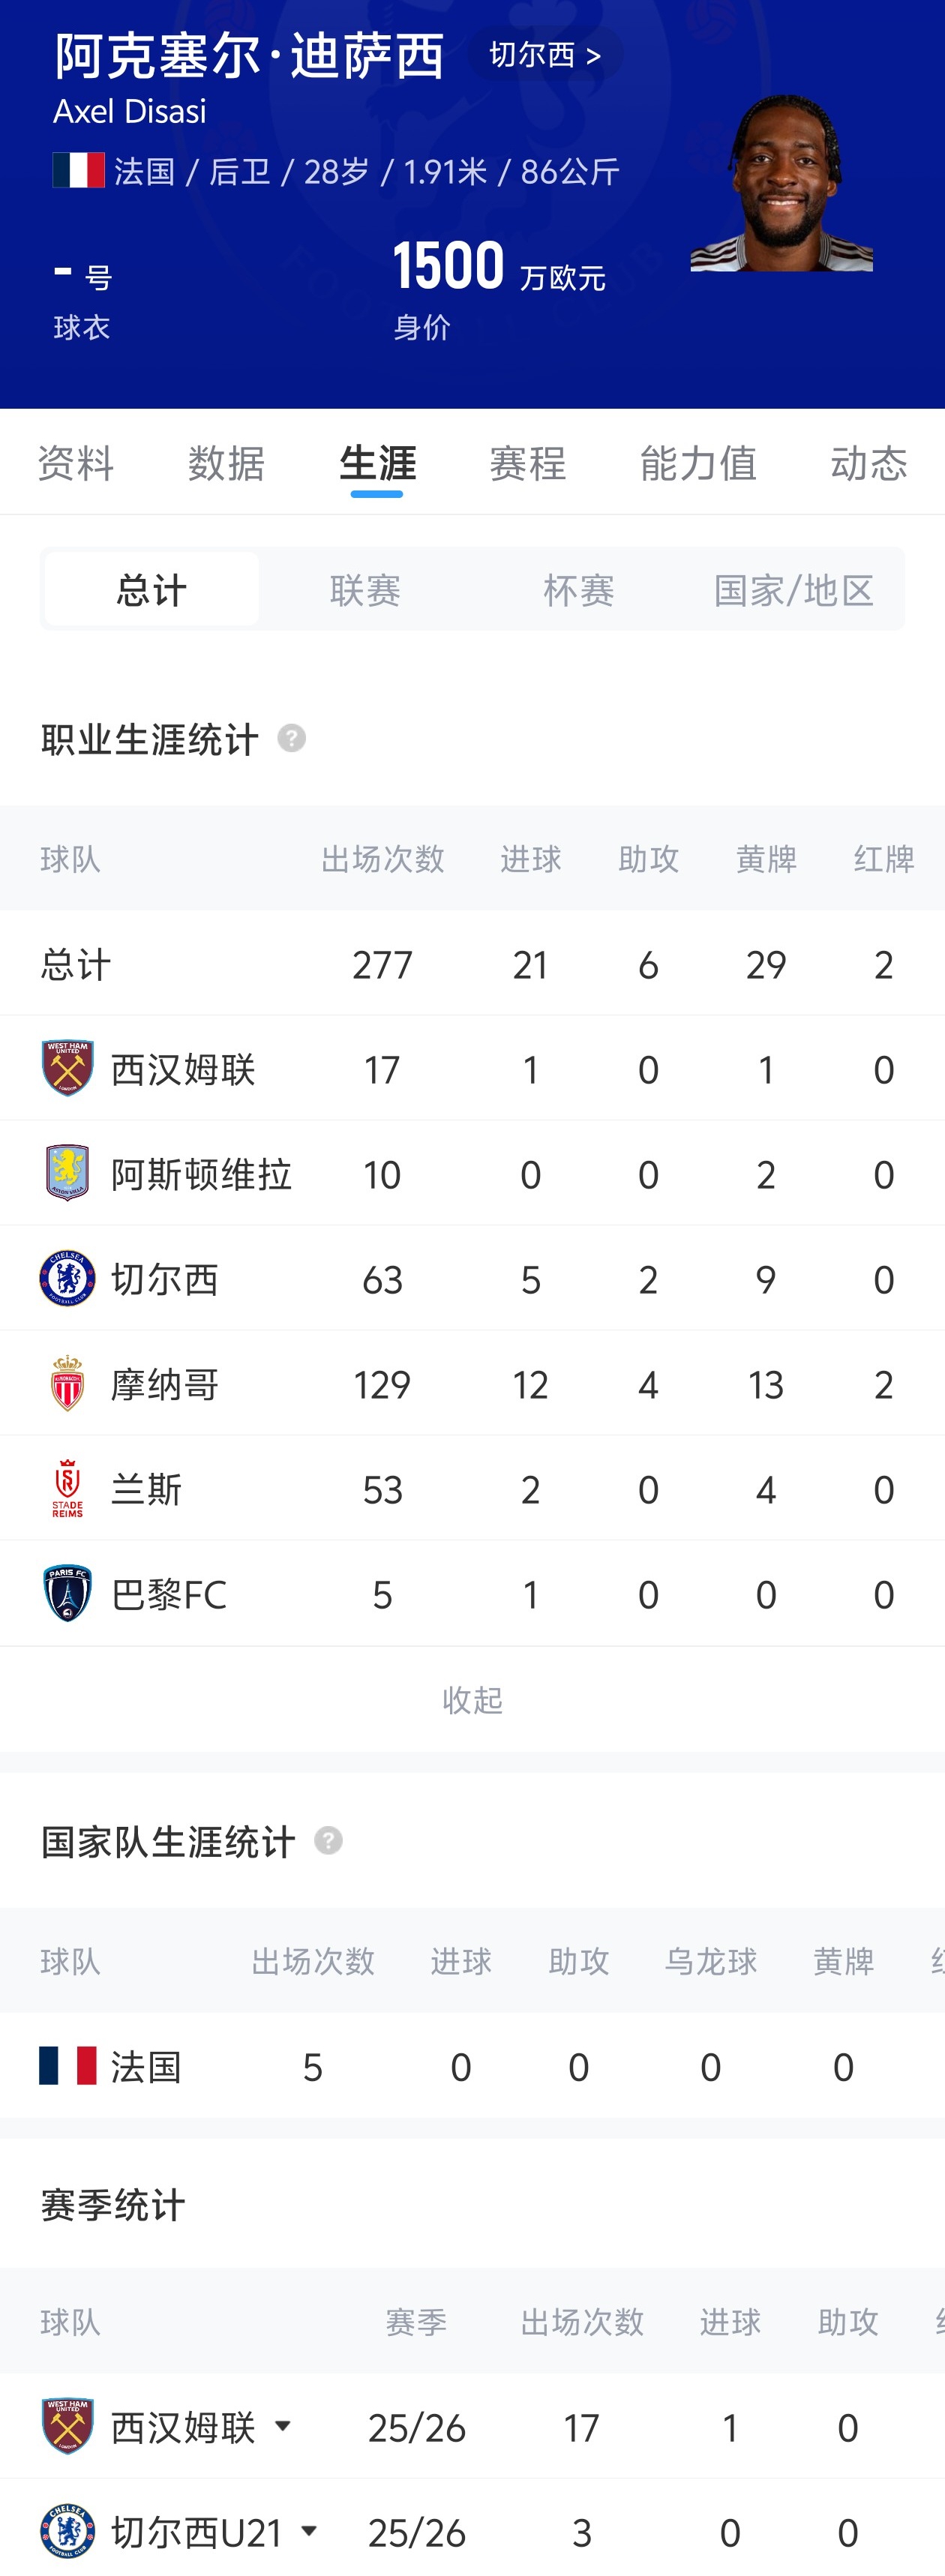Select the 总计 filter segment
The height and width of the screenshot is (2576, 945).
(x=151, y=589)
